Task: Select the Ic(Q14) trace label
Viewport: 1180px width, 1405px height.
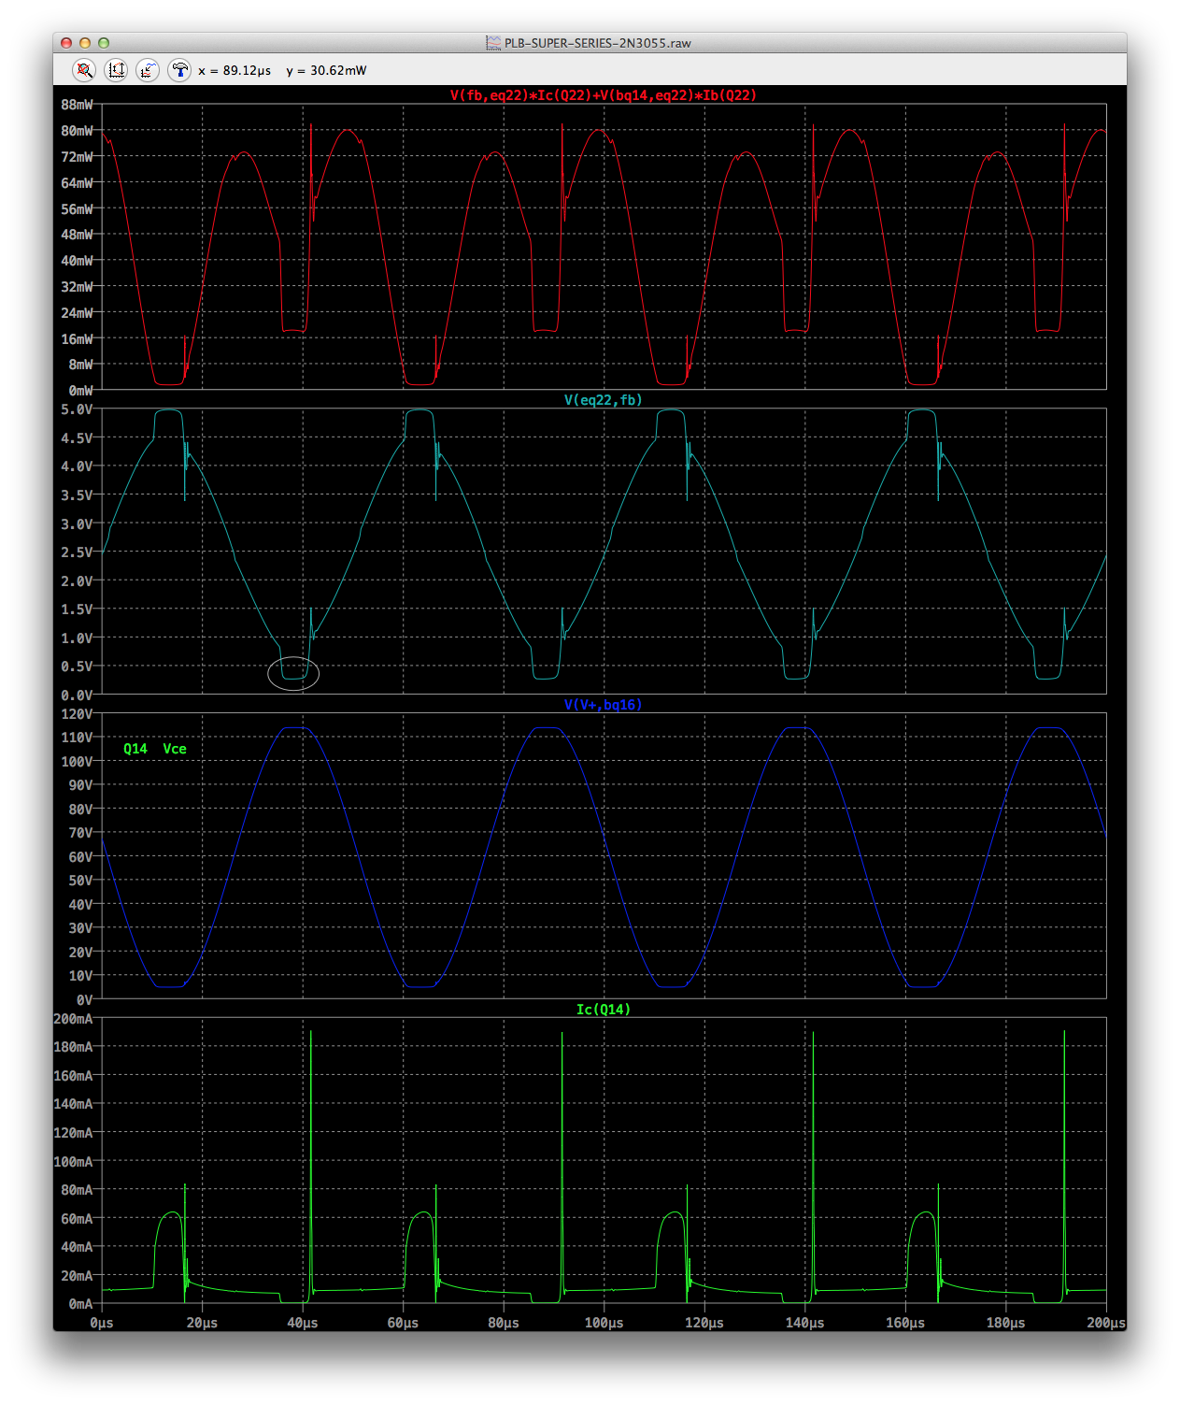Action: [x=604, y=1010]
